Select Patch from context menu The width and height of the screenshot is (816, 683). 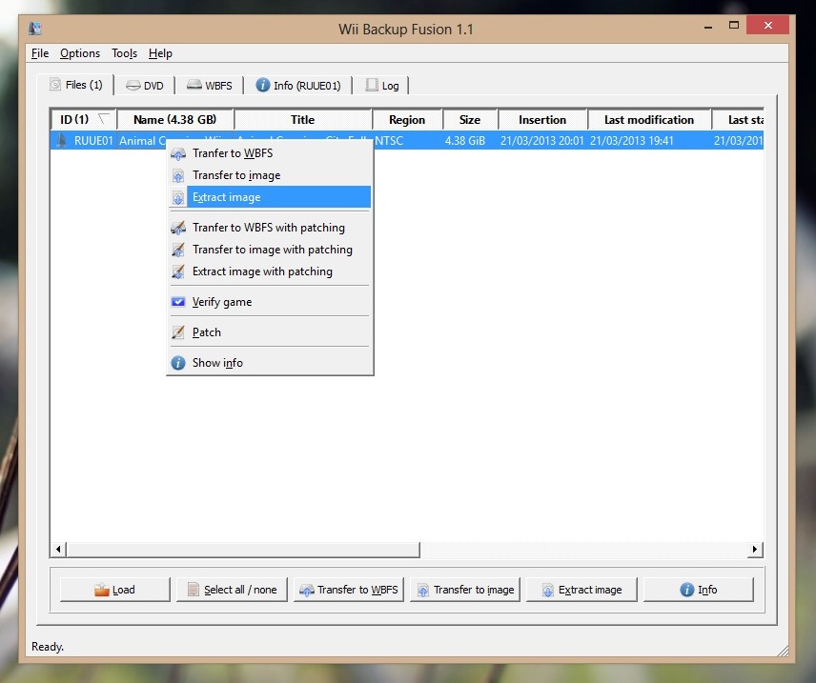270,331
